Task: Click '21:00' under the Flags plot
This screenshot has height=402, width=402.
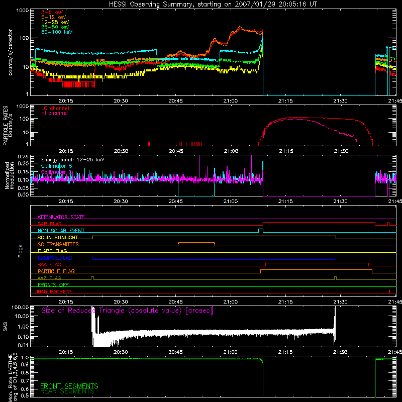Action: 231,302
